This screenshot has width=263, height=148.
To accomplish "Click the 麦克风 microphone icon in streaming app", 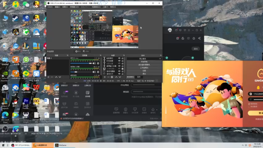I will click(153, 110).
